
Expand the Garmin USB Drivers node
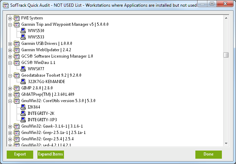(10, 43)
